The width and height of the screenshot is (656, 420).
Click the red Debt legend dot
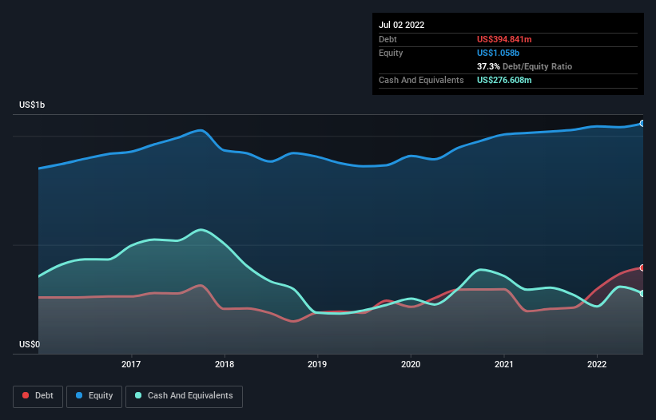click(26, 395)
